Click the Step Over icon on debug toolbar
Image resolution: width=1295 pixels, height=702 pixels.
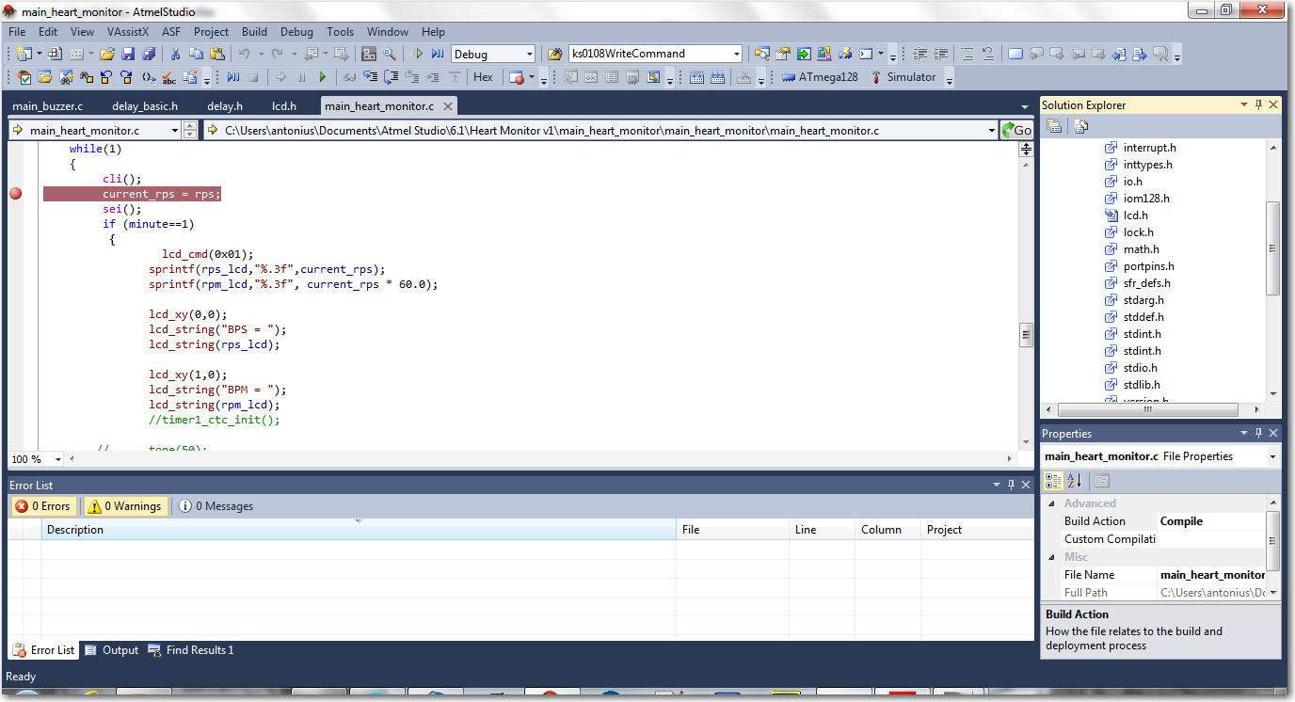point(391,77)
